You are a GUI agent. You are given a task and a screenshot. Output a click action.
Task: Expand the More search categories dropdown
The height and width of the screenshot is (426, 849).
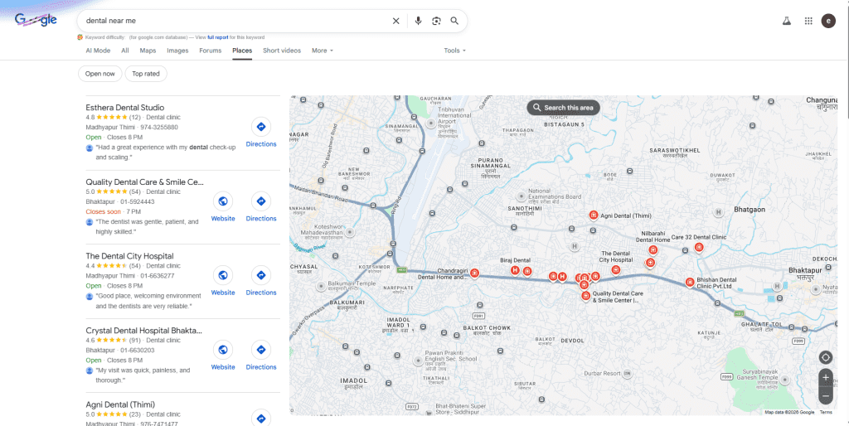[322, 51]
